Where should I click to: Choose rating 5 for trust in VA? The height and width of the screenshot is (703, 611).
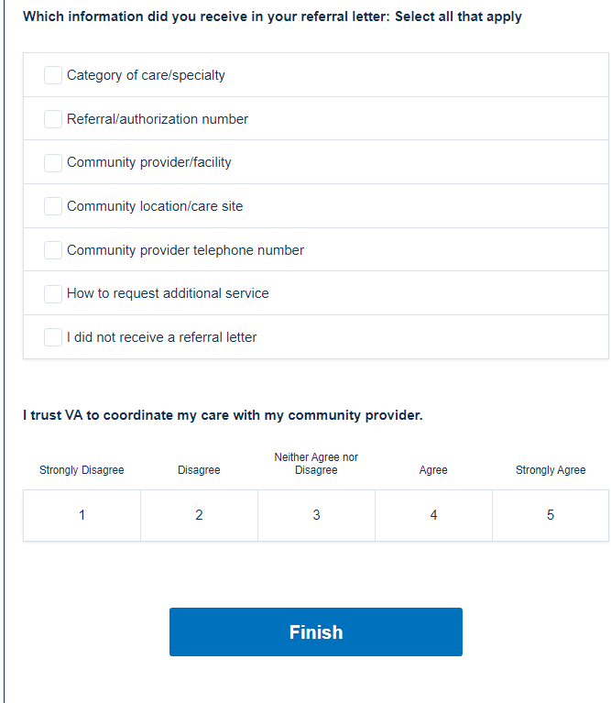(x=551, y=515)
